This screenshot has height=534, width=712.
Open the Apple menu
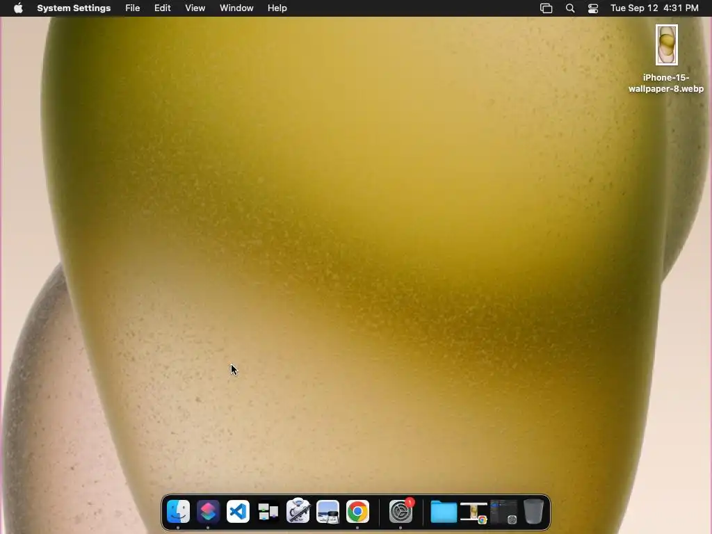[18, 8]
